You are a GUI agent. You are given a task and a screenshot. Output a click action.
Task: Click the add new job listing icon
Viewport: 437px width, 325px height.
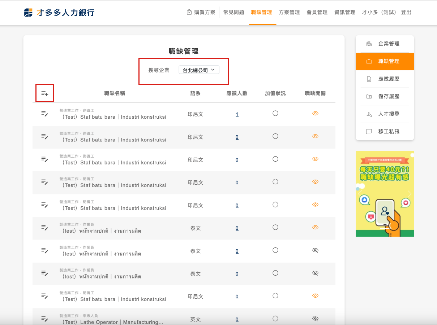(x=44, y=93)
